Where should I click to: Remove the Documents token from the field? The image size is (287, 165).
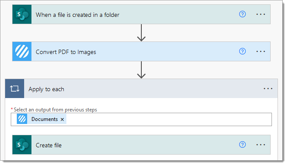[62, 120]
